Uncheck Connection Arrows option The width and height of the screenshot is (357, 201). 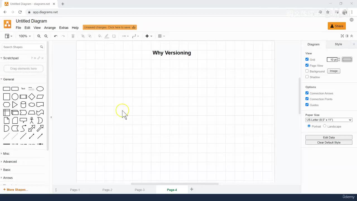307,93
